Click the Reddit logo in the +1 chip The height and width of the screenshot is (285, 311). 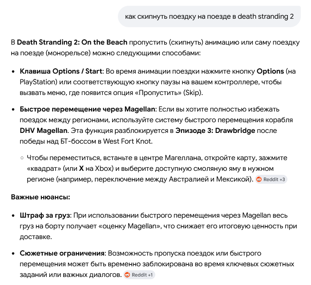pos(127,275)
